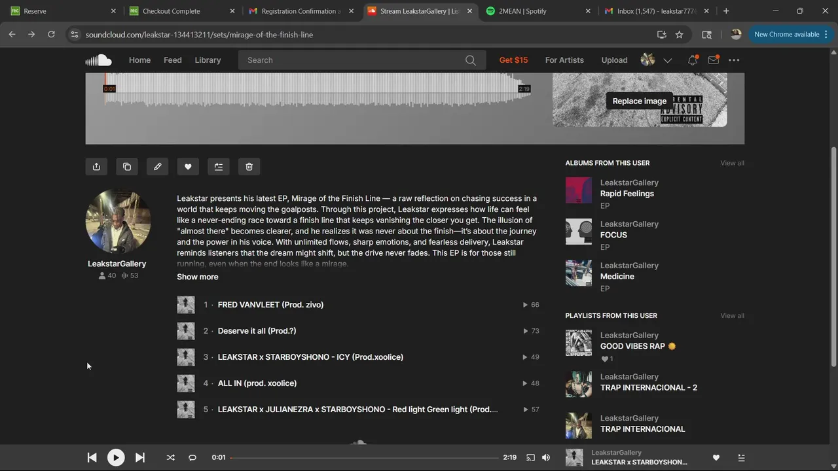Play track Deserve it all (Prod.?)
Screen dimensions: 838x471
click(x=257, y=331)
